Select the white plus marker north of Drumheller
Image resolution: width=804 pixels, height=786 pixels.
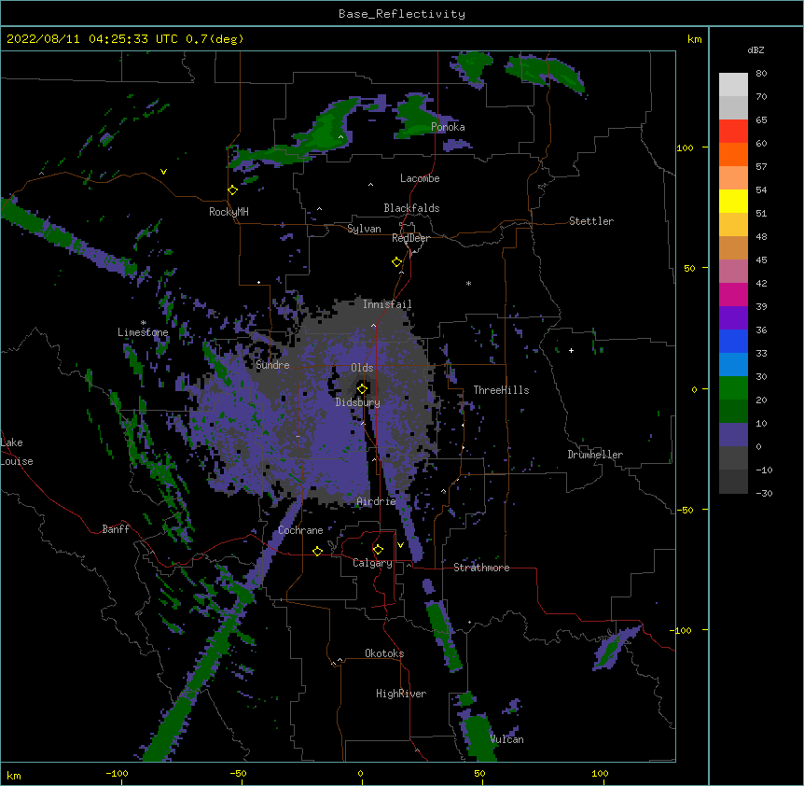[571, 350]
